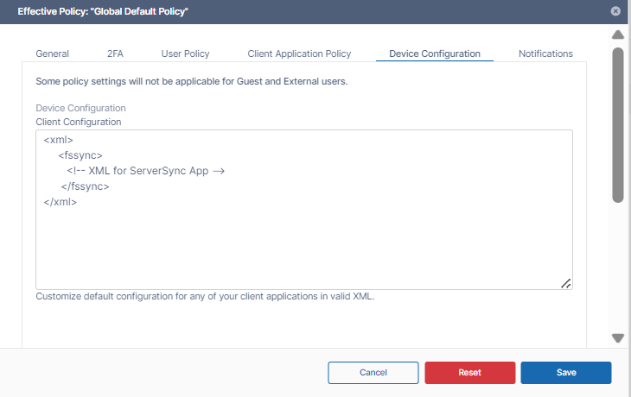631x397 pixels.
Task: Close the Effective Policy dialog
Action: pyautogui.click(x=615, y=11)
